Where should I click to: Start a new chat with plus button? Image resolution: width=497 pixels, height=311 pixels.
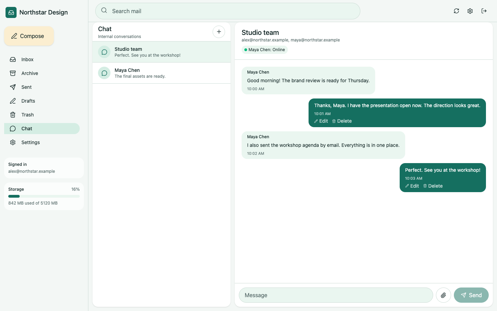(219, 32)
